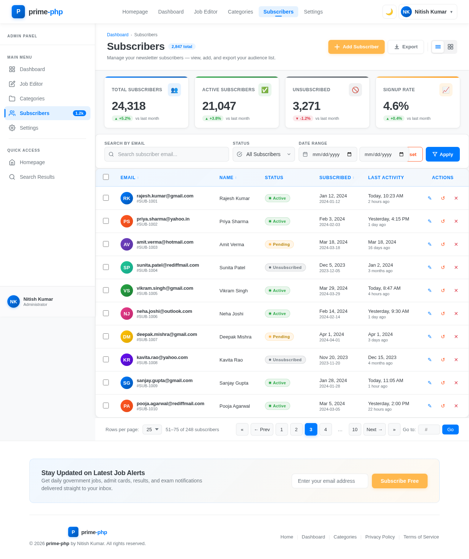This screenshot has width=469, height=559.
Task: Open Job Editor in sidebar menu
Action: click(48, 84)
